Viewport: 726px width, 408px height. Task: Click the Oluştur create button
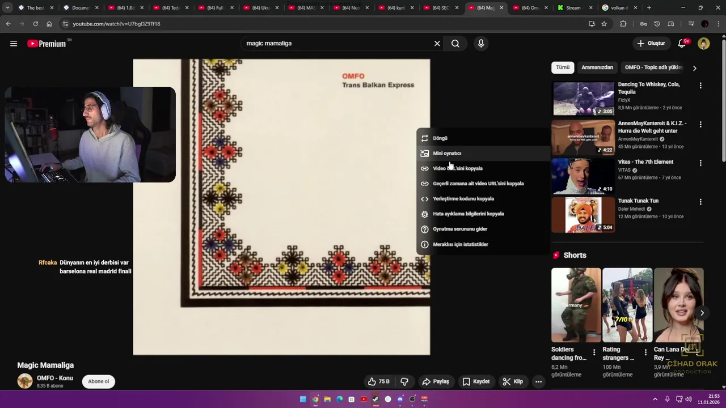pyautogui.click(x=651, y=44)
